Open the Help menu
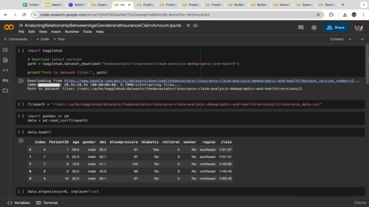 tap(100, 32)
